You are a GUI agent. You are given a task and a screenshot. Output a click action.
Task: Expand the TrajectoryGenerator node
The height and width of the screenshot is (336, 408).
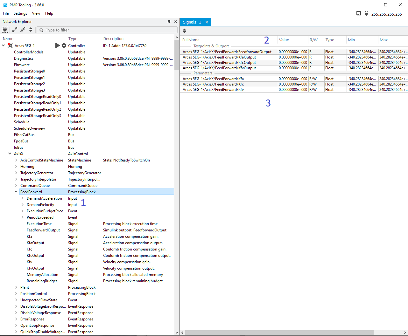pyautogui.click(x=16, y=173)
